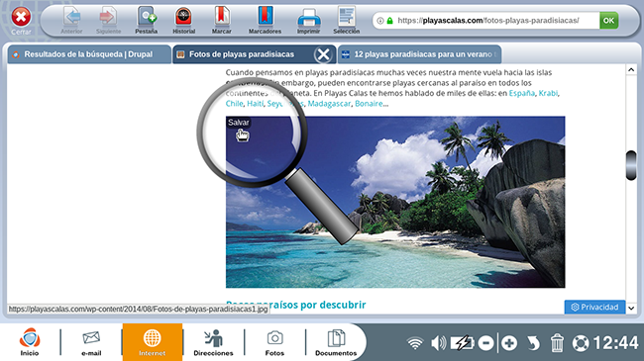Bookmark this page with Marcar
644x361 pixels.
point(221,20)
